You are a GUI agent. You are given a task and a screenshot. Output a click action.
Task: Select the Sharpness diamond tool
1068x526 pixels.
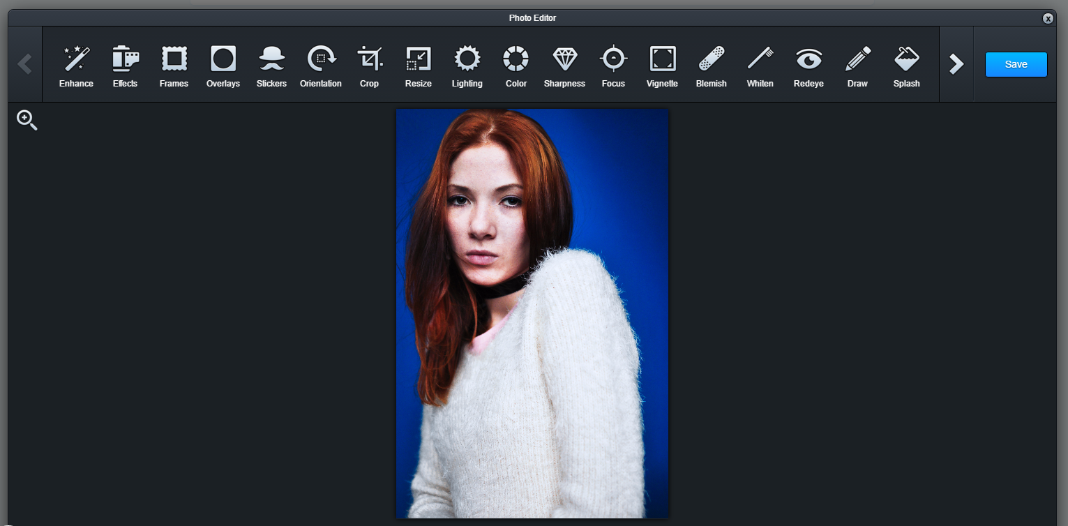[564, 66]
